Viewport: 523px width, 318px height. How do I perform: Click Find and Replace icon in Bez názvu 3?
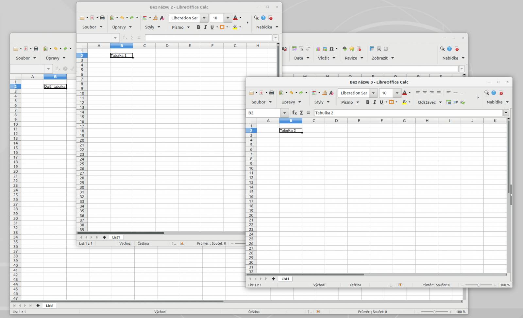(487, 93)
